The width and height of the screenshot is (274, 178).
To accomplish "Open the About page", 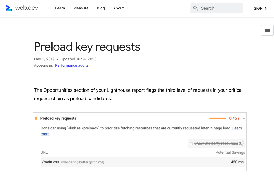I will tap(118, 8).
